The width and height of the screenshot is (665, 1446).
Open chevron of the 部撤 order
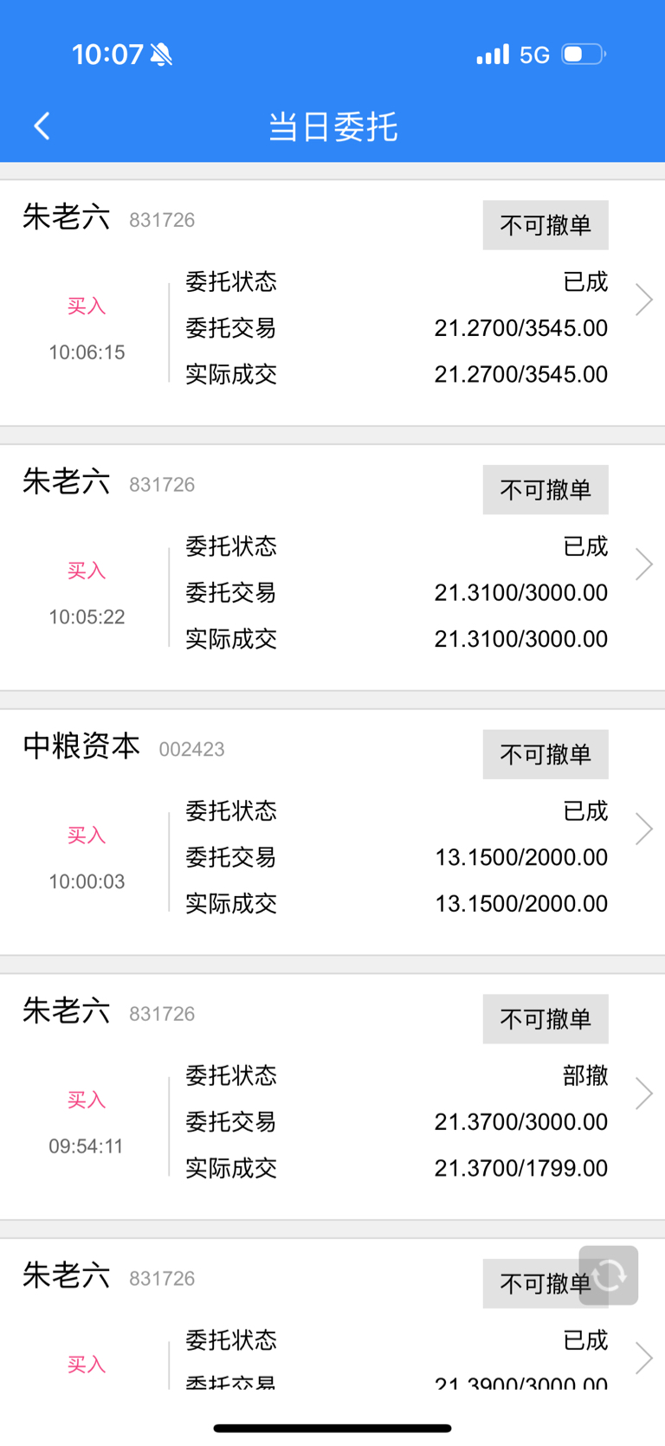643,1094
